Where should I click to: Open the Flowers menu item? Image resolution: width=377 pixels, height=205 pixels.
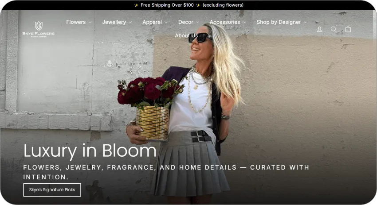pyautogui.click(x=76, y=22)
